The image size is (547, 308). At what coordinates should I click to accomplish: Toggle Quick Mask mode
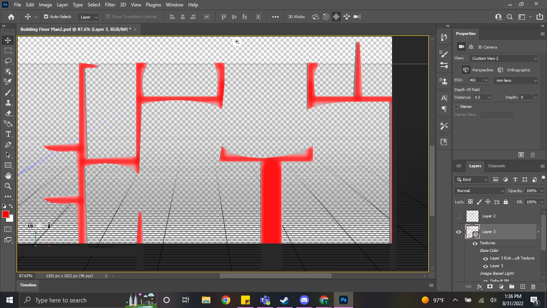[x=8, y=229]
